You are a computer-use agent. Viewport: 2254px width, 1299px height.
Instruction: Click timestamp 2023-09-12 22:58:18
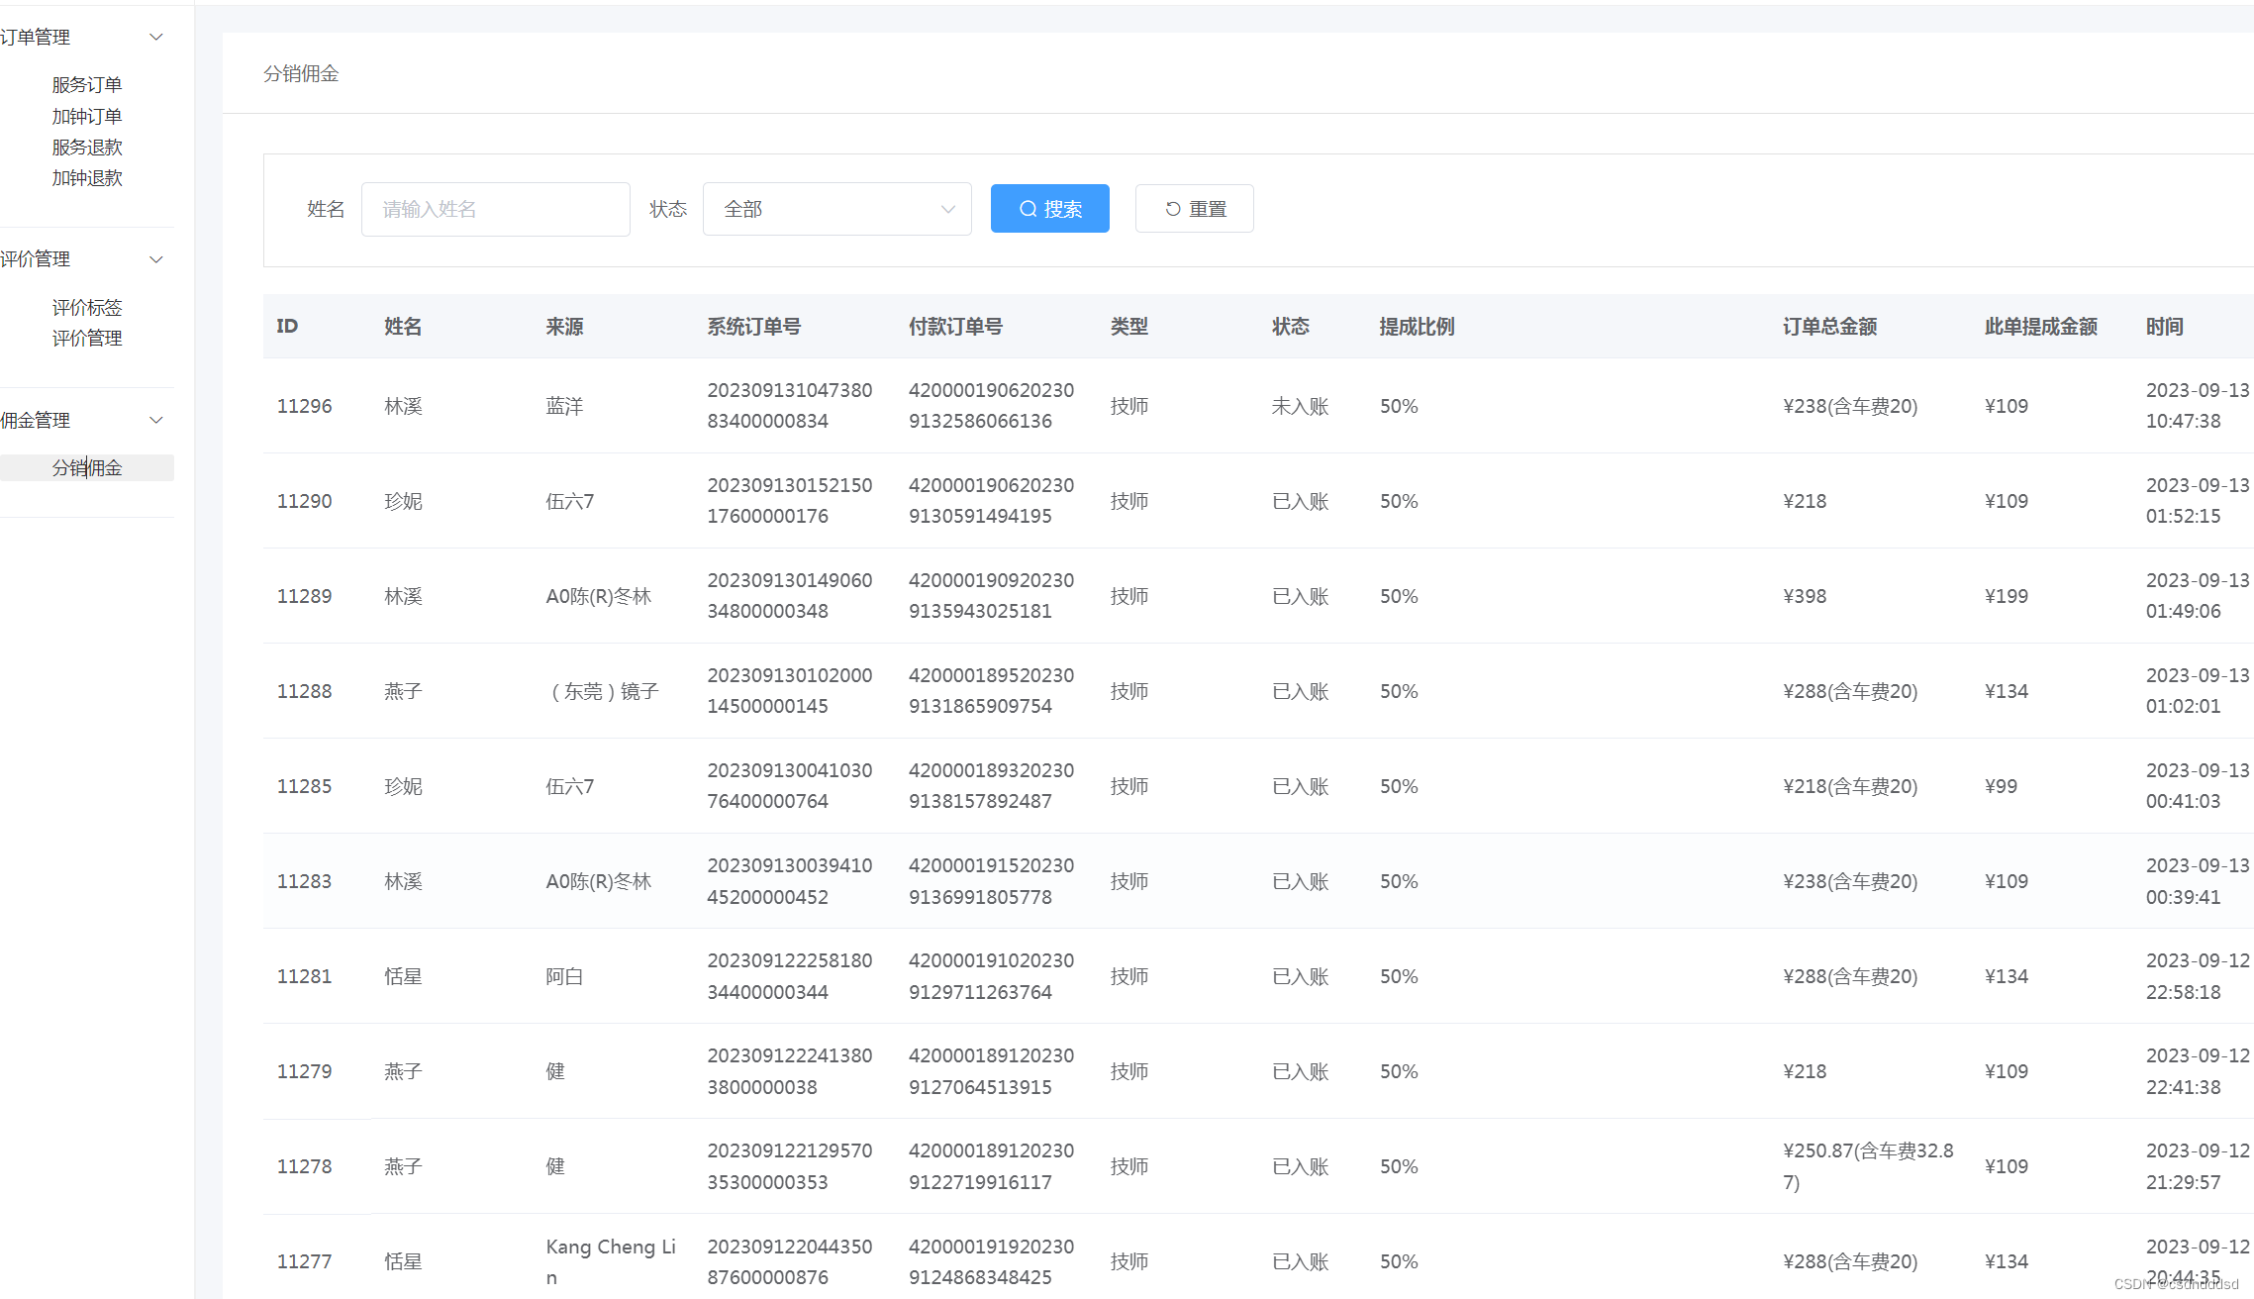tap(2198, 975)
